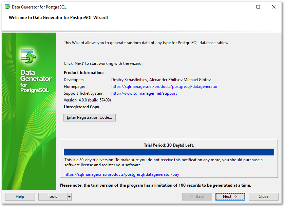Expand the Tools dropdown arrow
Screen dimensions: 285x207
click(x=69, y=196)
